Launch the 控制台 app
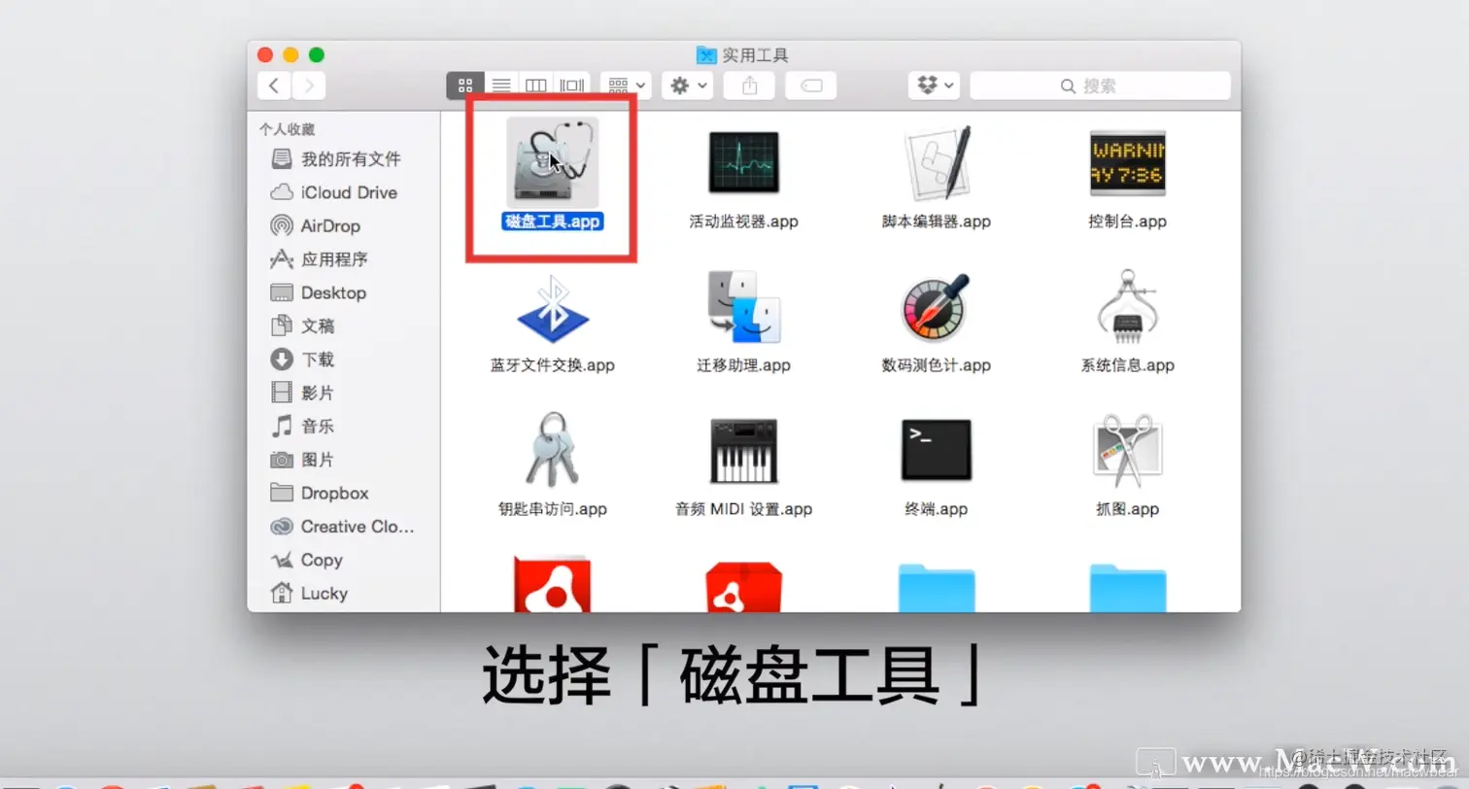Screen dimensions: 1469x789 click(x=1126, y=162)
